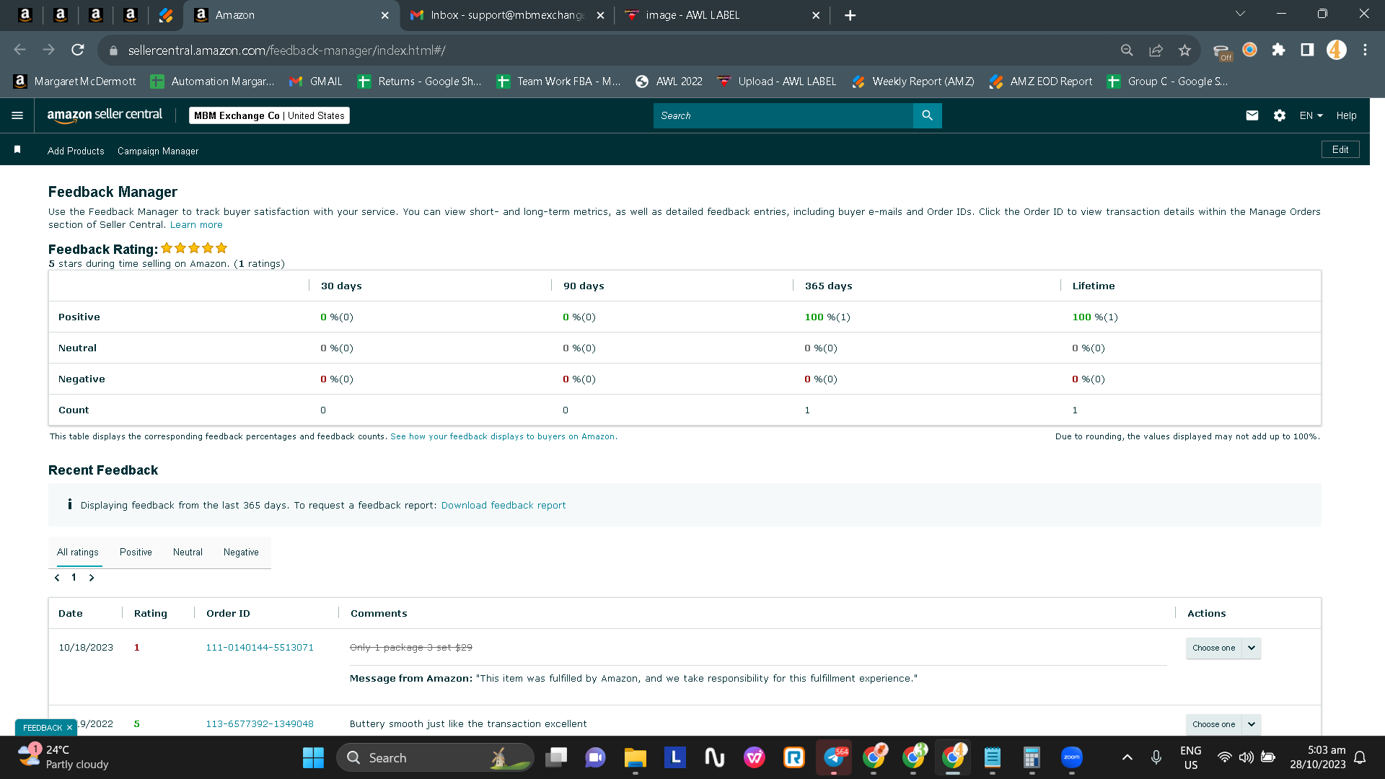The image size is (1385, 779).
Task: Go to previous feedback page arrow
Action: click(57, 578)
